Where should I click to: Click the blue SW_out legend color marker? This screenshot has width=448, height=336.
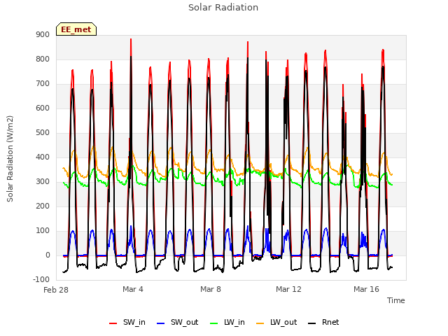click(161, 323)
